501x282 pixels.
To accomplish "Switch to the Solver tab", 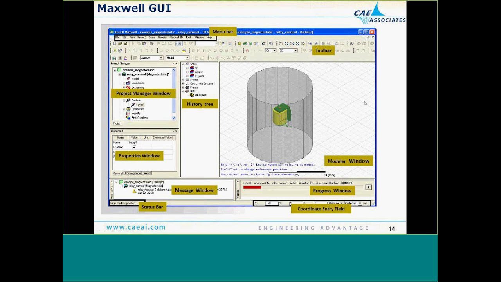I will (147, 173).
